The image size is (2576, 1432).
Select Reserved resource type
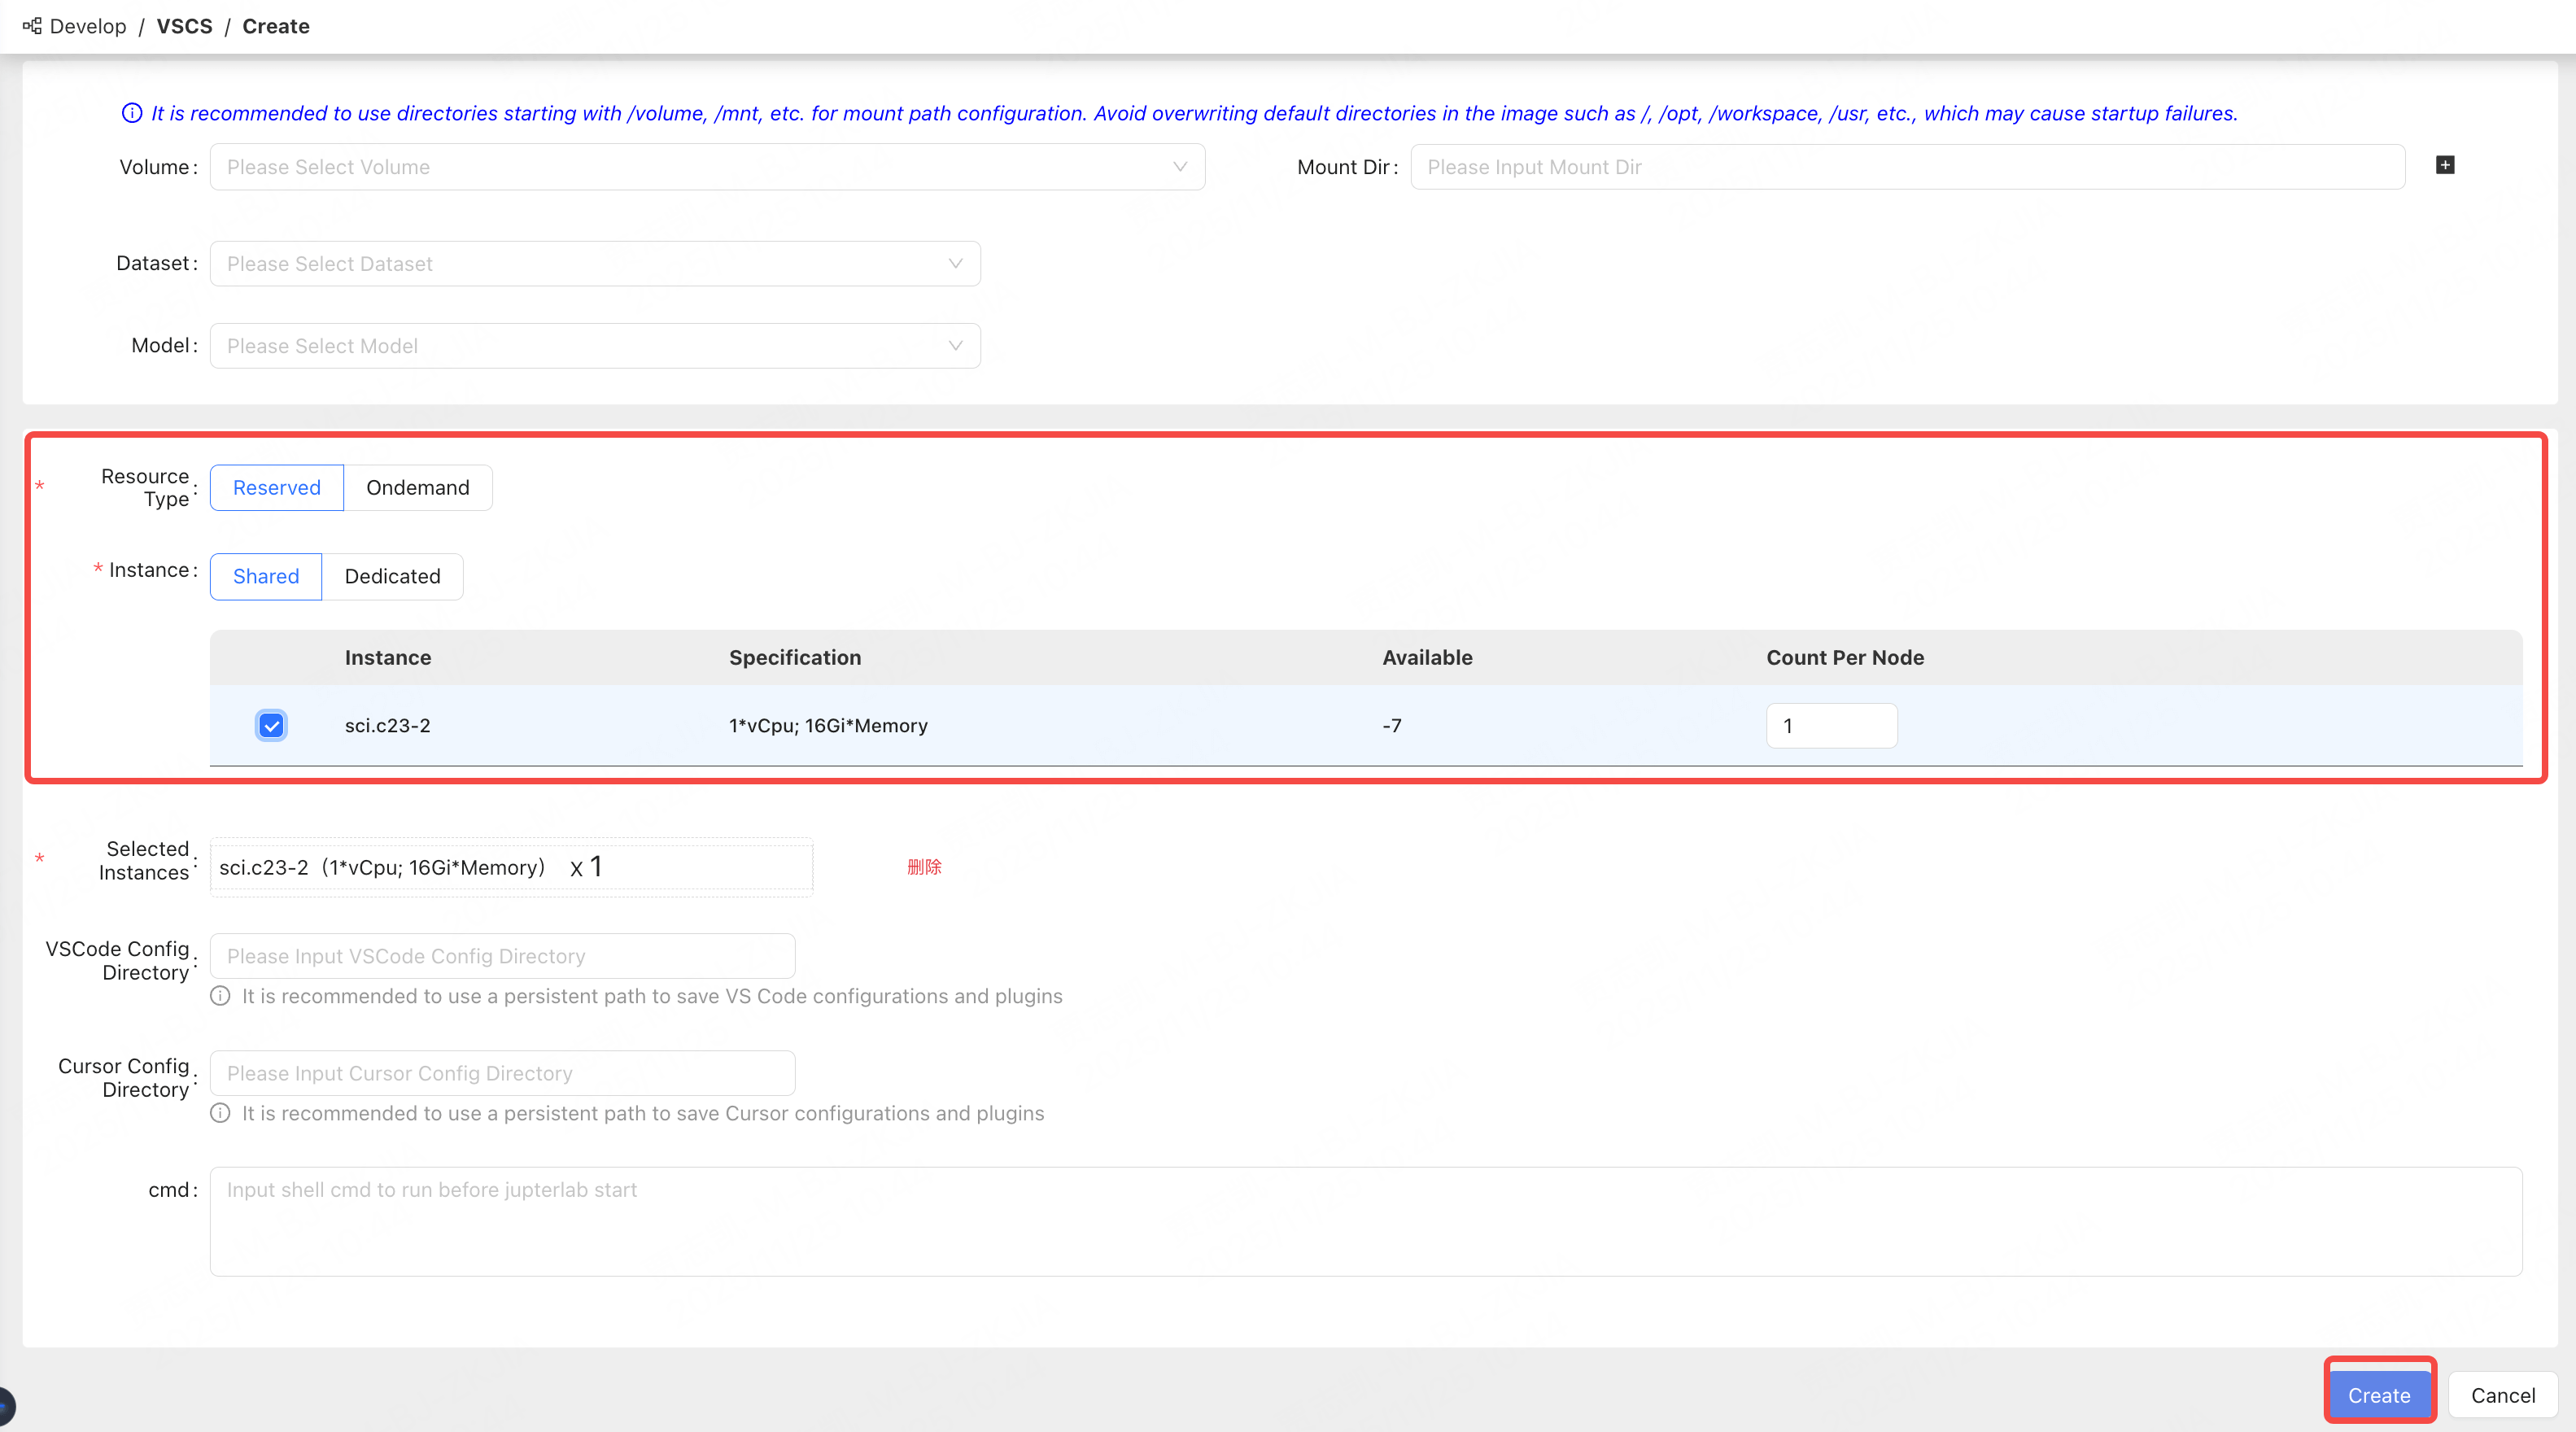tap(277, 488)
